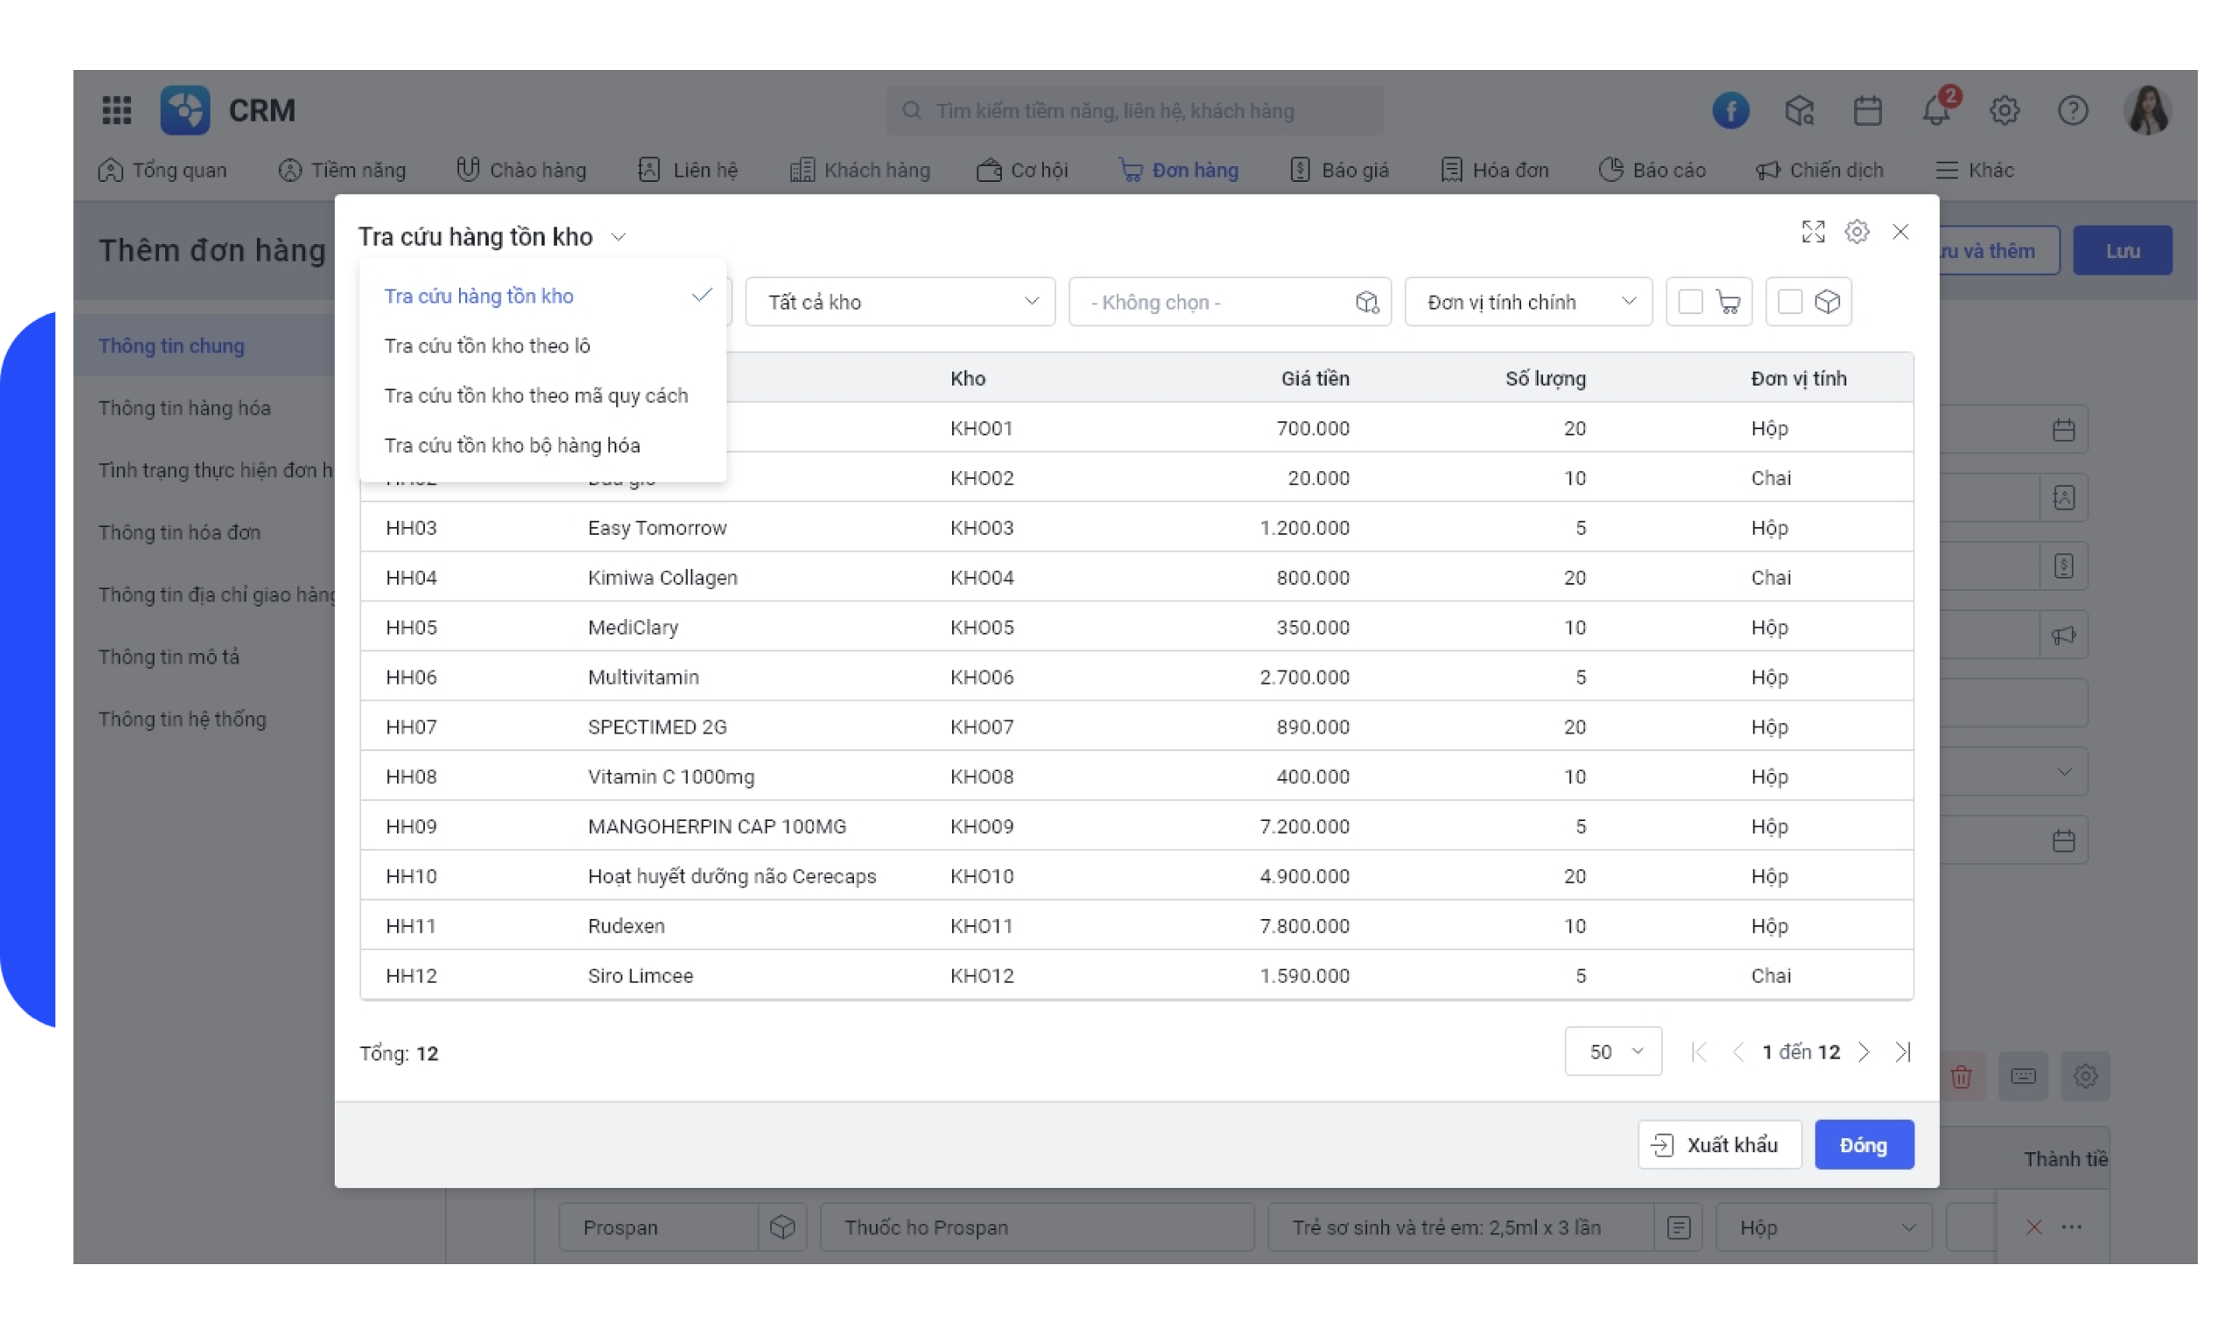This screenshot has width=2217, height=1335.
Task: Click the product box icon in goods field
Action: point(1366,302)
